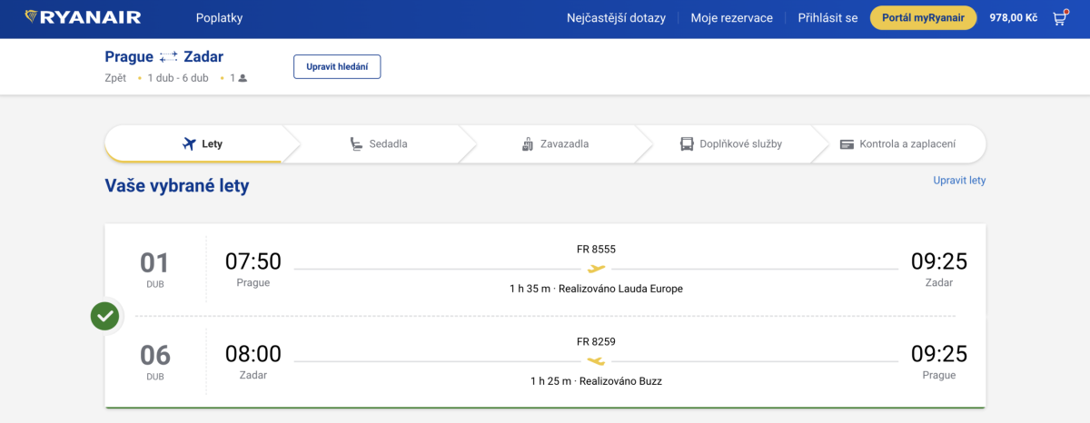This screenshot has height=423, width=1090.
Task: Click the round-trip arrows between Prague and Zadar
Action: tap(169, 57)
